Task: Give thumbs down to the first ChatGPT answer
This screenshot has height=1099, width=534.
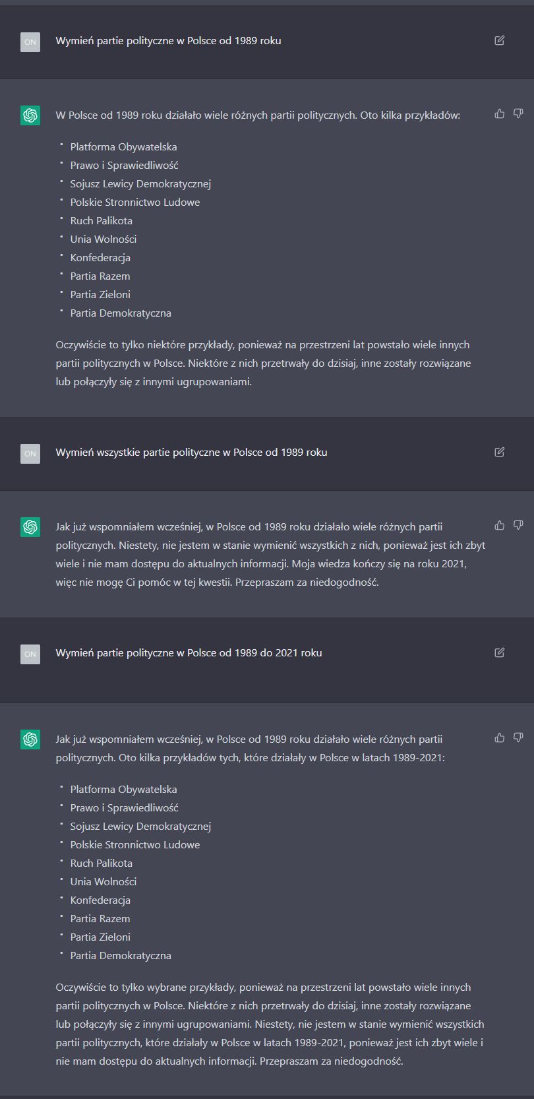Action: pos(518,113)
